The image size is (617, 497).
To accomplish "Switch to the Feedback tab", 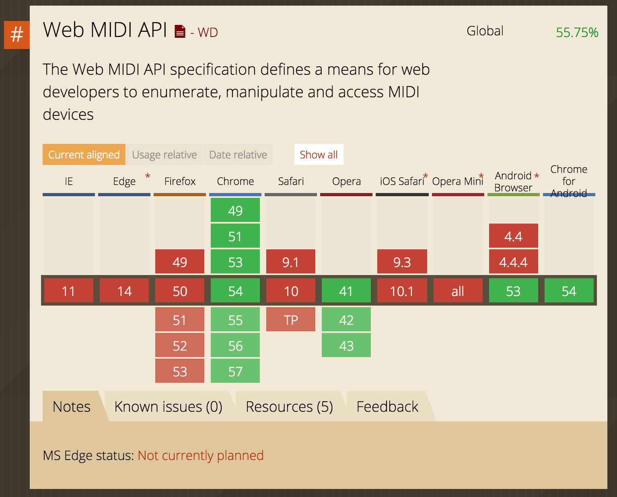I will pyautogui.click(x=387, y=407).
